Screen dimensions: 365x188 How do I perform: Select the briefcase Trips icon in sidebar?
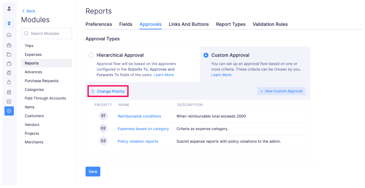[x=9, y=45]
